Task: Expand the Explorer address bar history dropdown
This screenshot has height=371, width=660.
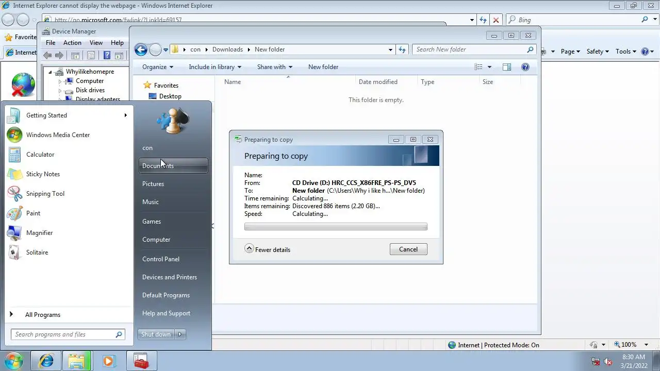Action: (x=390, y=49)
